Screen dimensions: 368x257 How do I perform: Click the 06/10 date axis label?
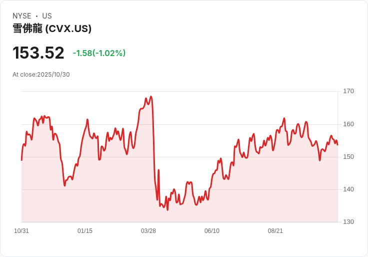[x=212, y=231]
